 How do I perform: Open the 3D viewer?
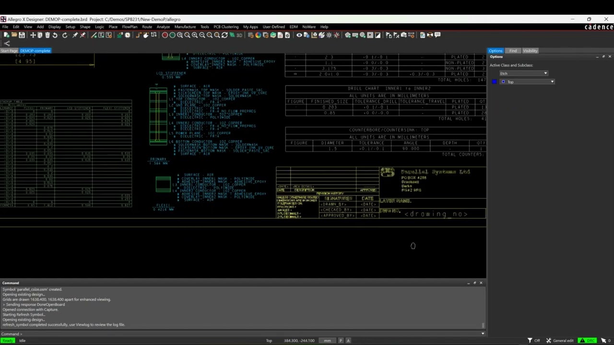click(239, 35)
